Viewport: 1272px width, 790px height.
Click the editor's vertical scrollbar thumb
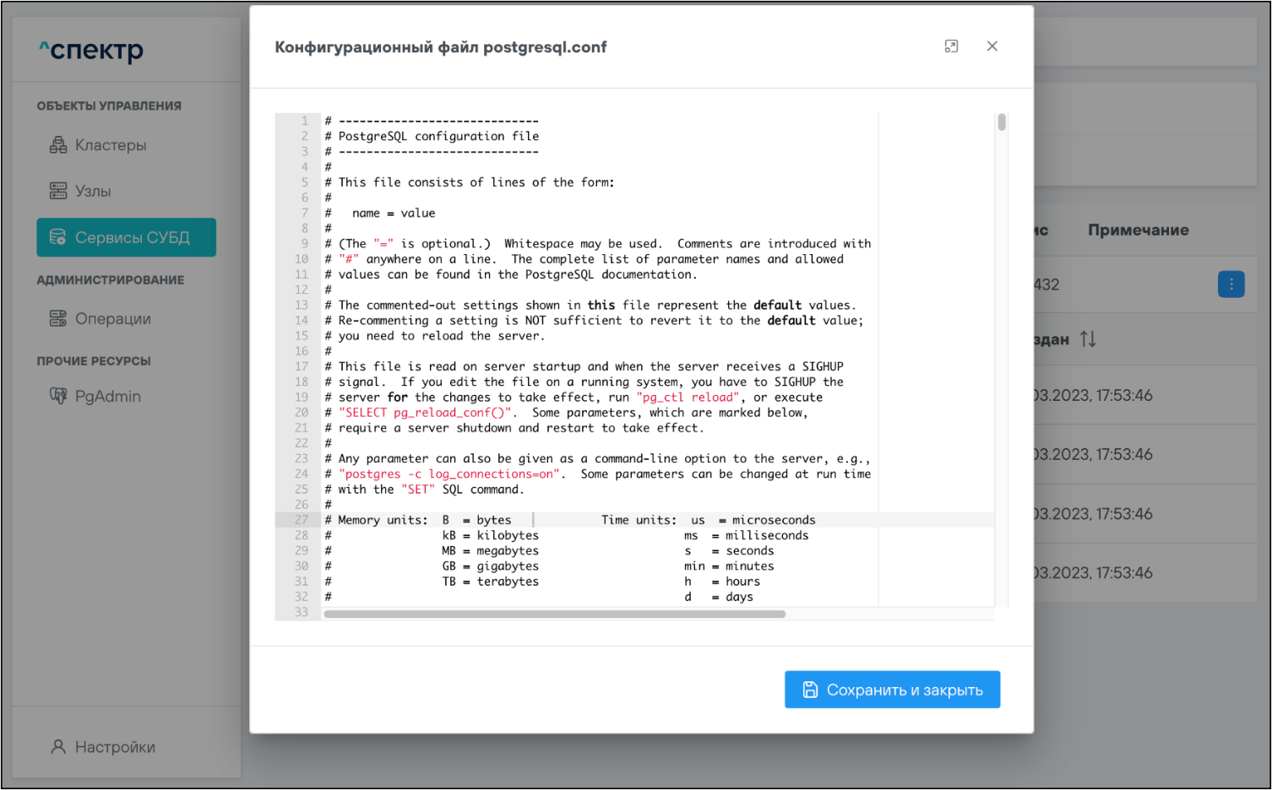click(x=1002, y=122)
